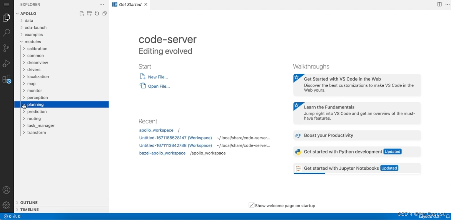Open the Manage gear menu
Viewport: 451px width, 220px height.
click(x=6, y=205)
